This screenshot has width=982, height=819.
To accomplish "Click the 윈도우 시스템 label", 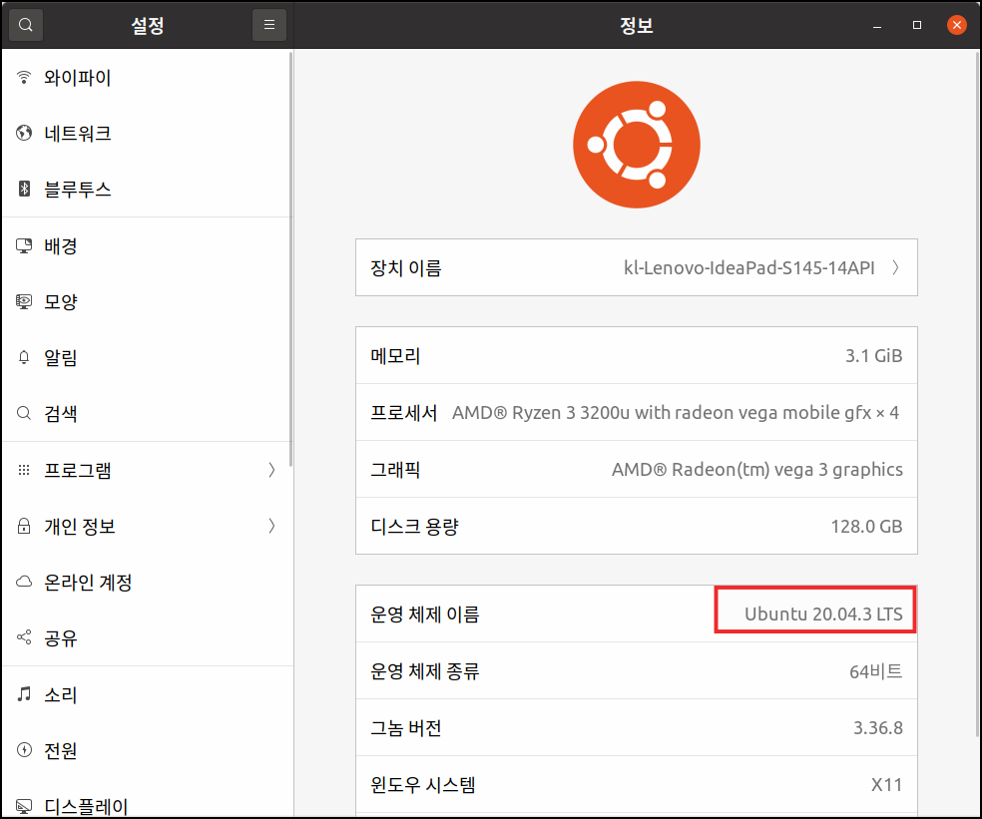I will (x=423, y=784).
